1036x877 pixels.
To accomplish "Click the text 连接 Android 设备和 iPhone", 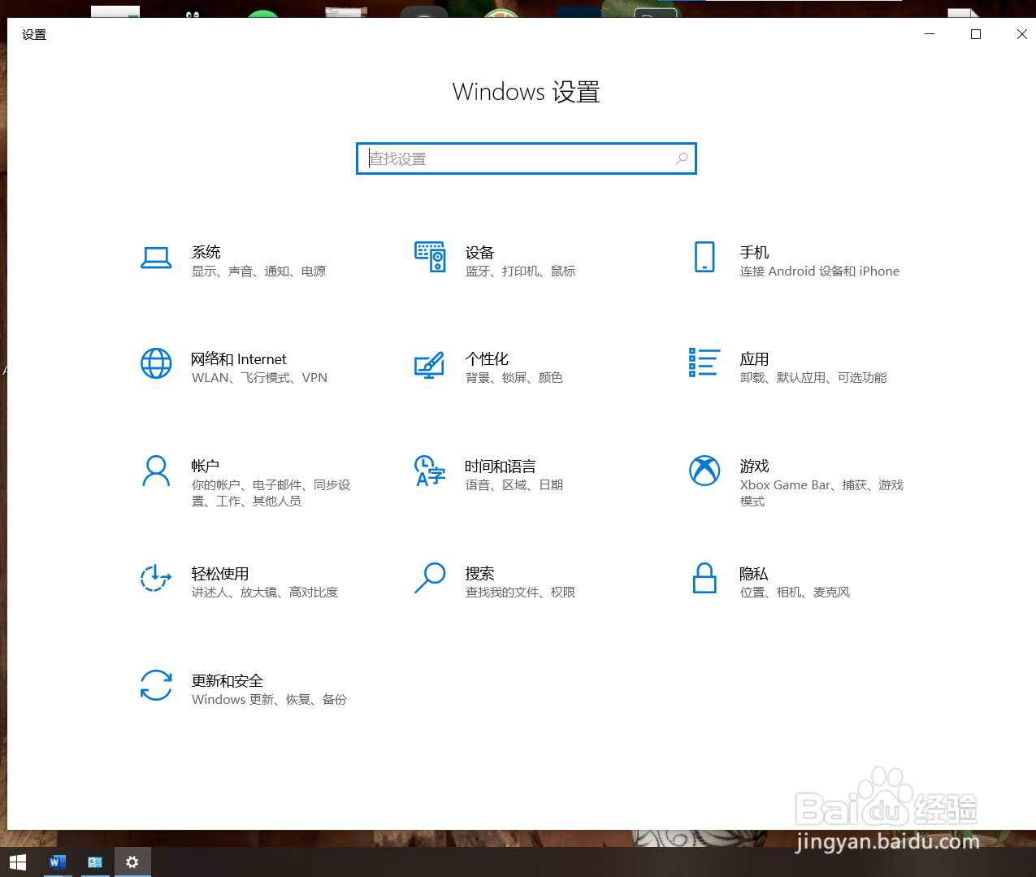I will [820, 271].
